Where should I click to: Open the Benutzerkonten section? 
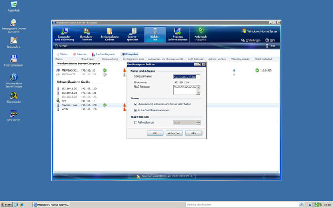tap(87, 34)
